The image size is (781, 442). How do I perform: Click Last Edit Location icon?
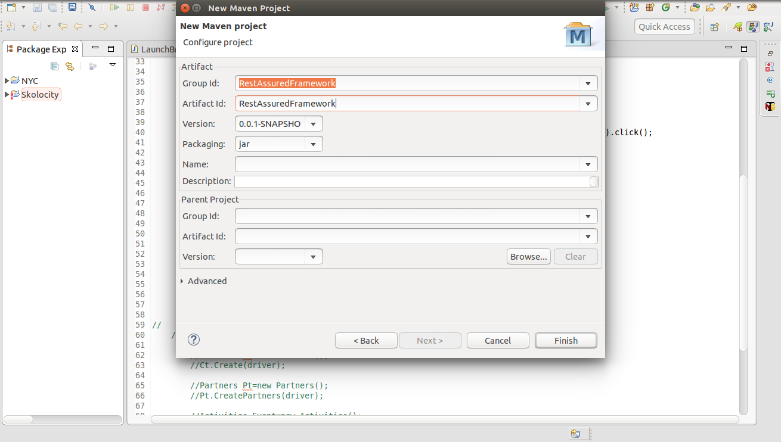click(x=62, y=26)
